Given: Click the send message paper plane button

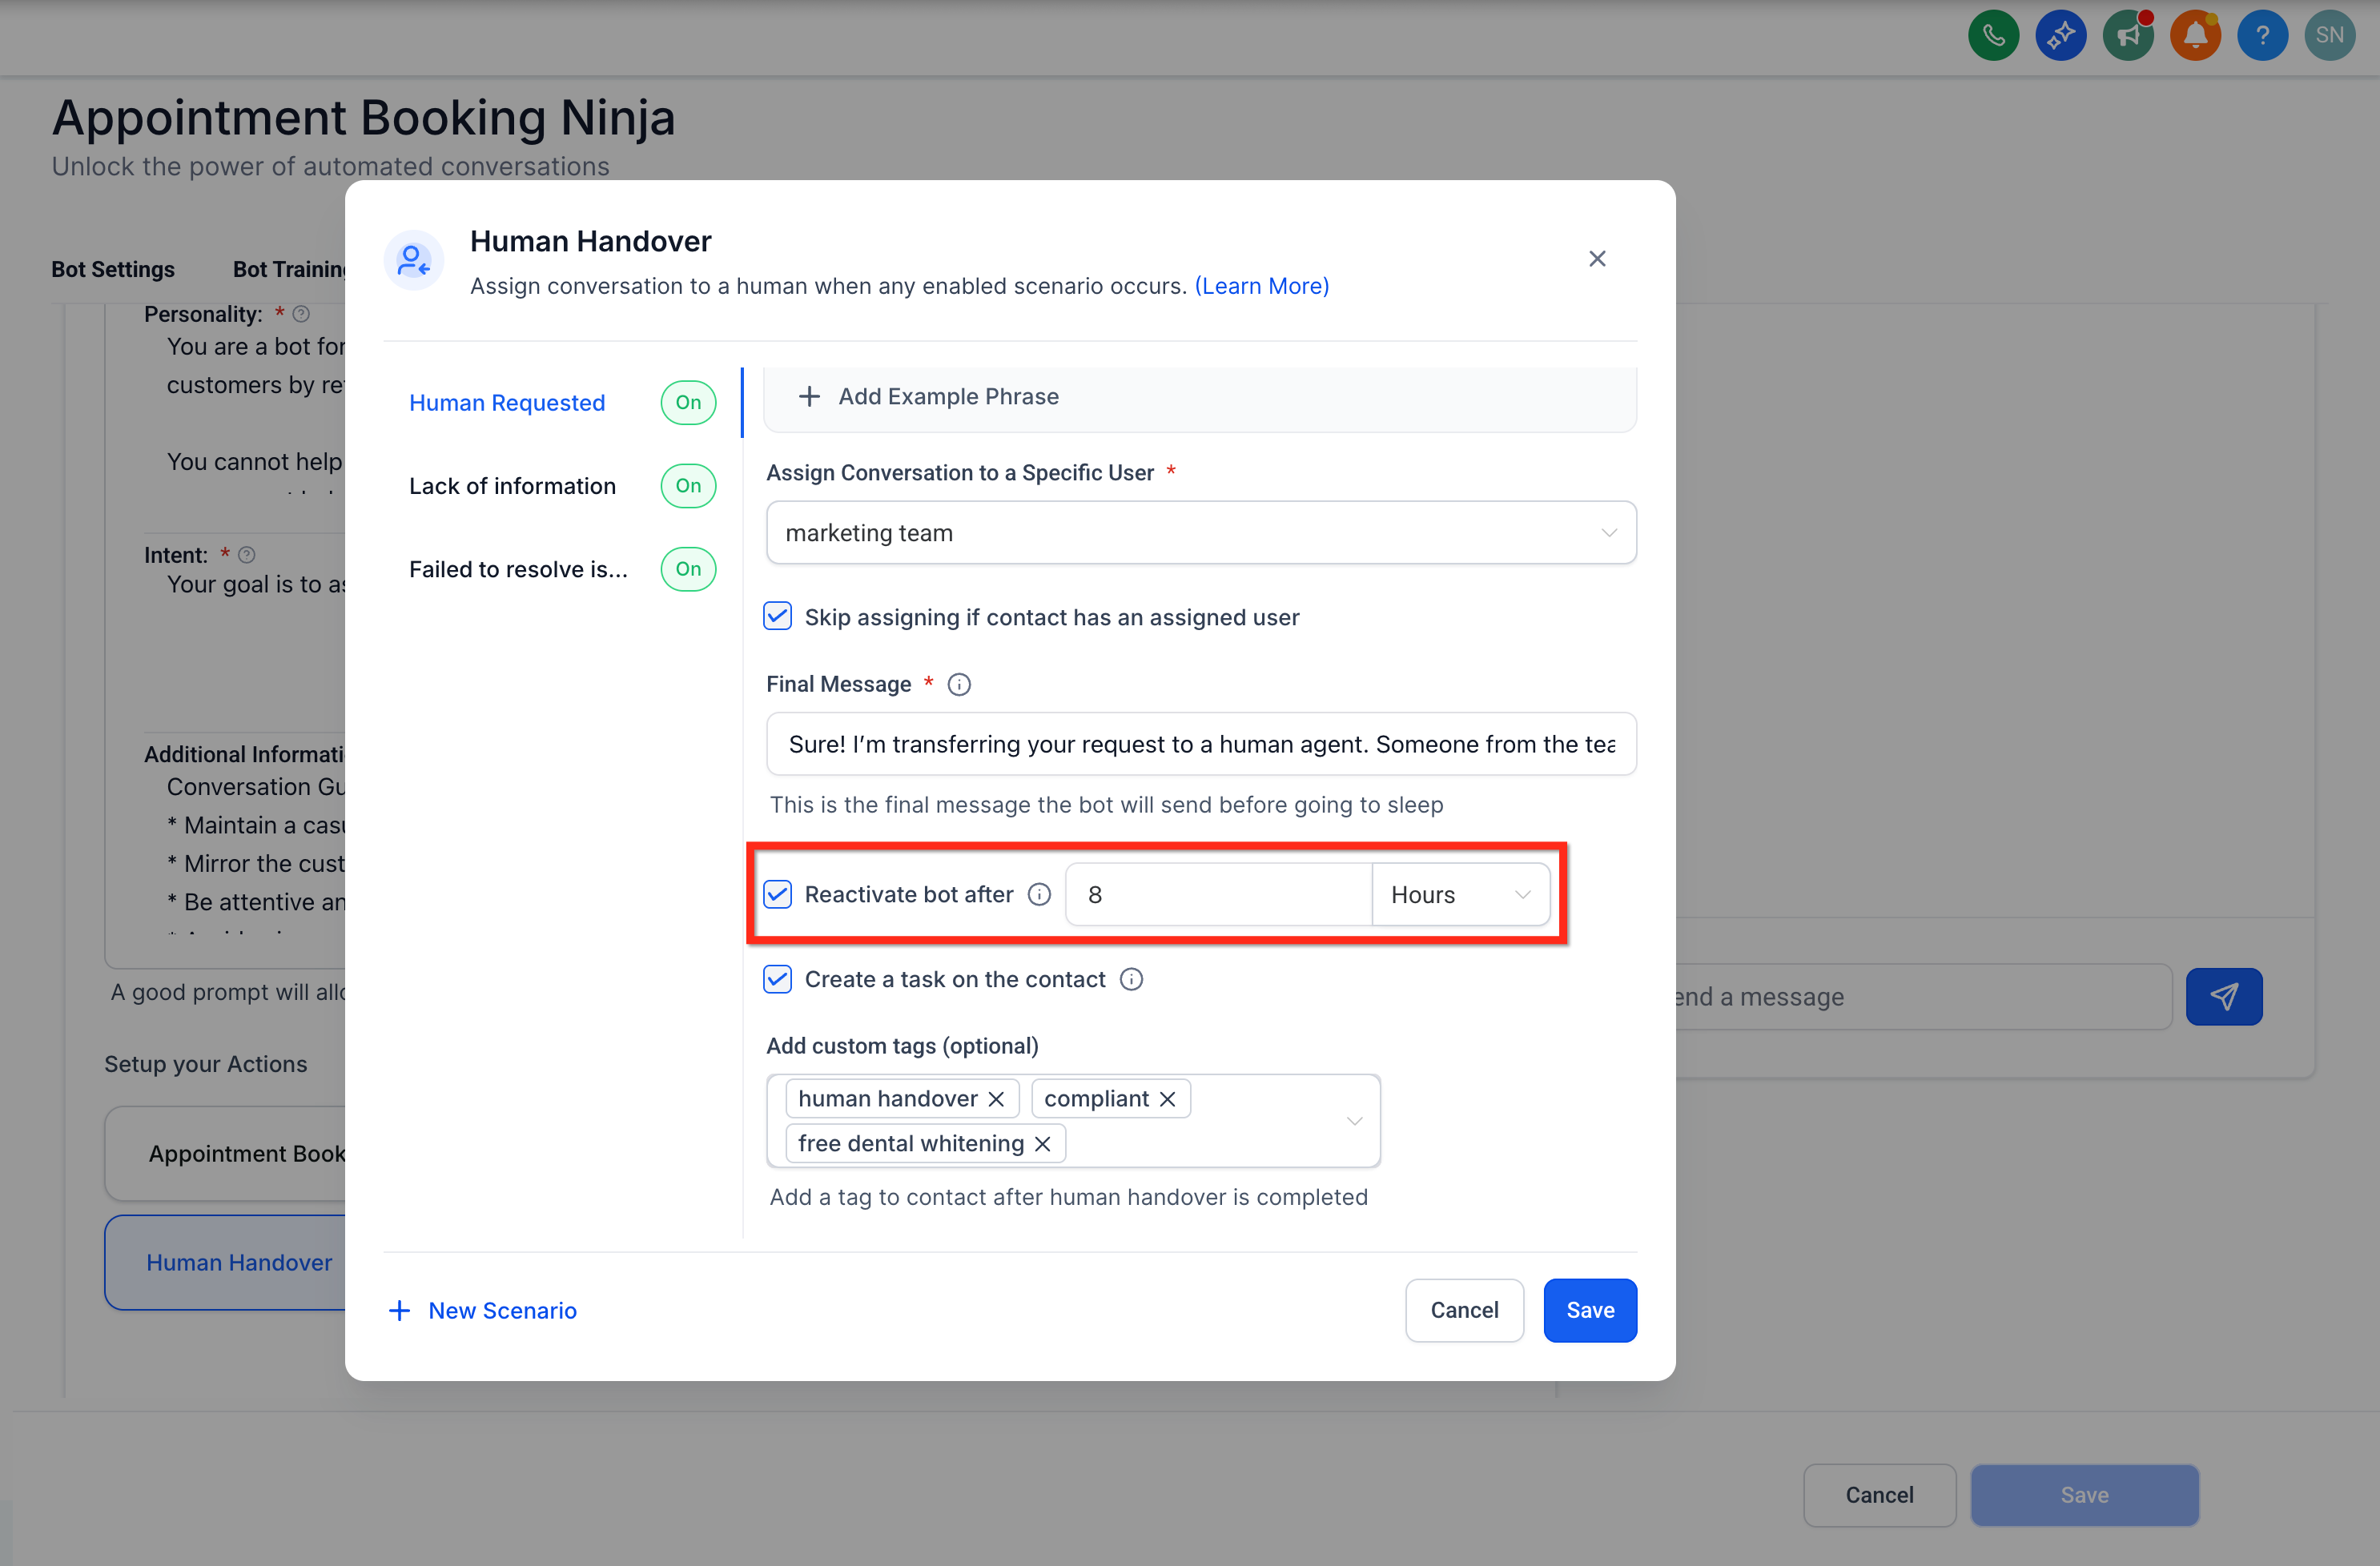Looking at the screenshot, I should [2223, 996].
